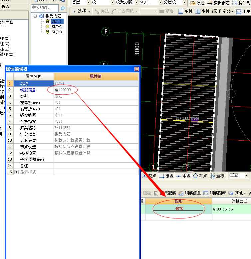The height and width of the screenshot is (259, 251).
Task: Choose the 单板 single slab tool
Action: click(x=185, y=11)
